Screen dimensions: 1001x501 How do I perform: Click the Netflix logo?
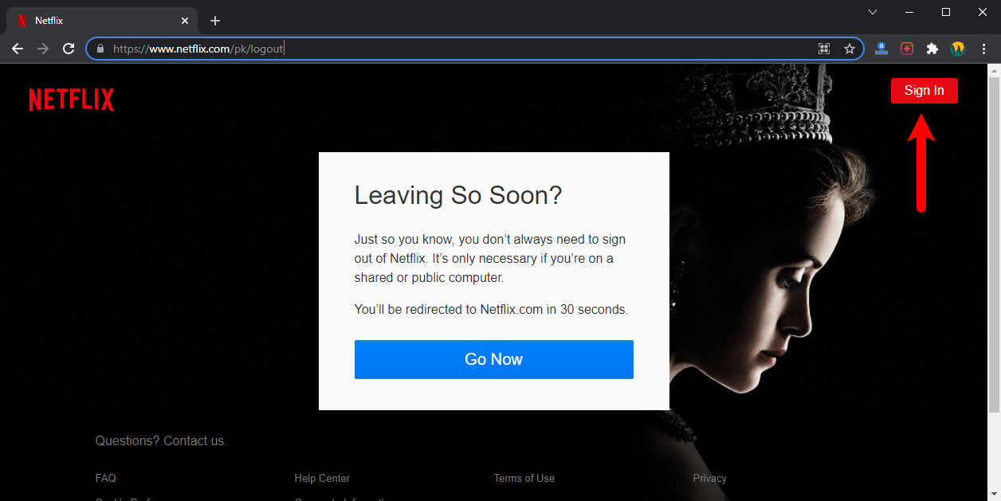tap(72, 100)
